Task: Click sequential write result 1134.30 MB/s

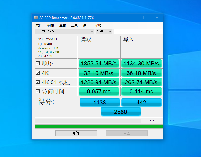Action: point(142,64)
